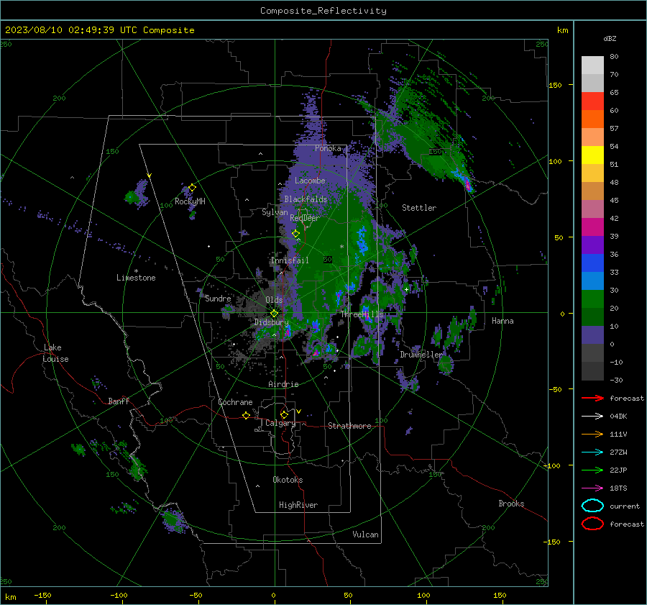Click the 04DK legend label
The image size is (647, 605).
pyautogui.click(x=618, y=417)
